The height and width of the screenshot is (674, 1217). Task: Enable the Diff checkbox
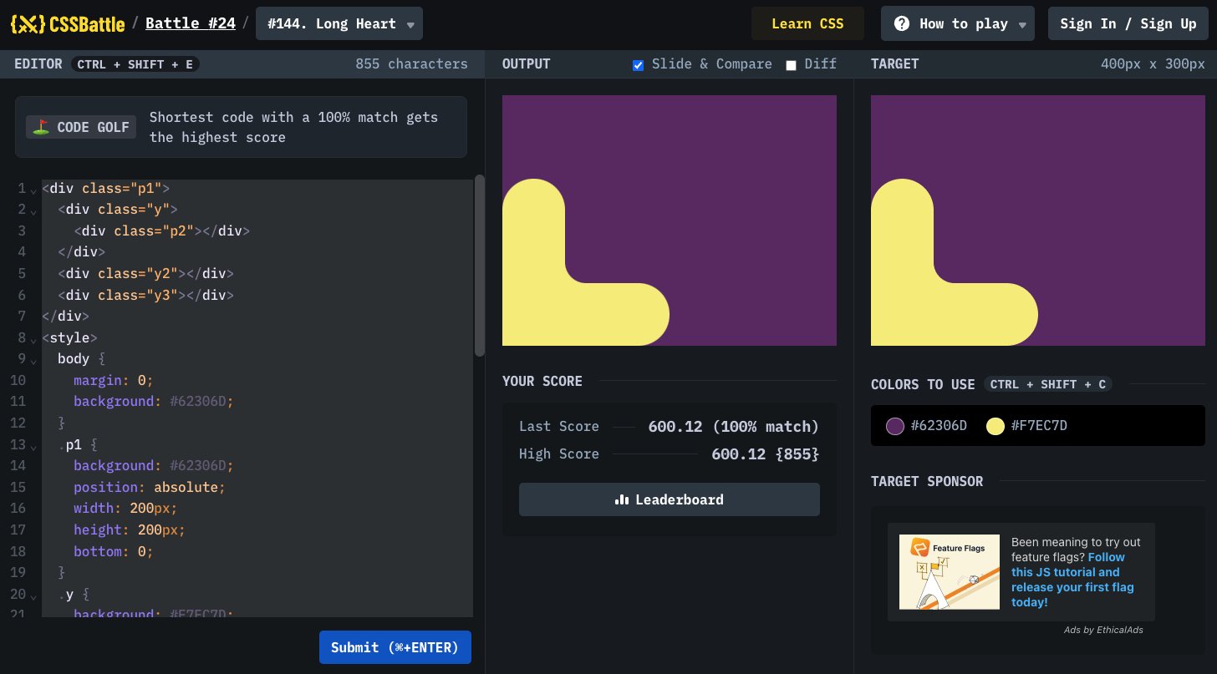tap(791, 64)
